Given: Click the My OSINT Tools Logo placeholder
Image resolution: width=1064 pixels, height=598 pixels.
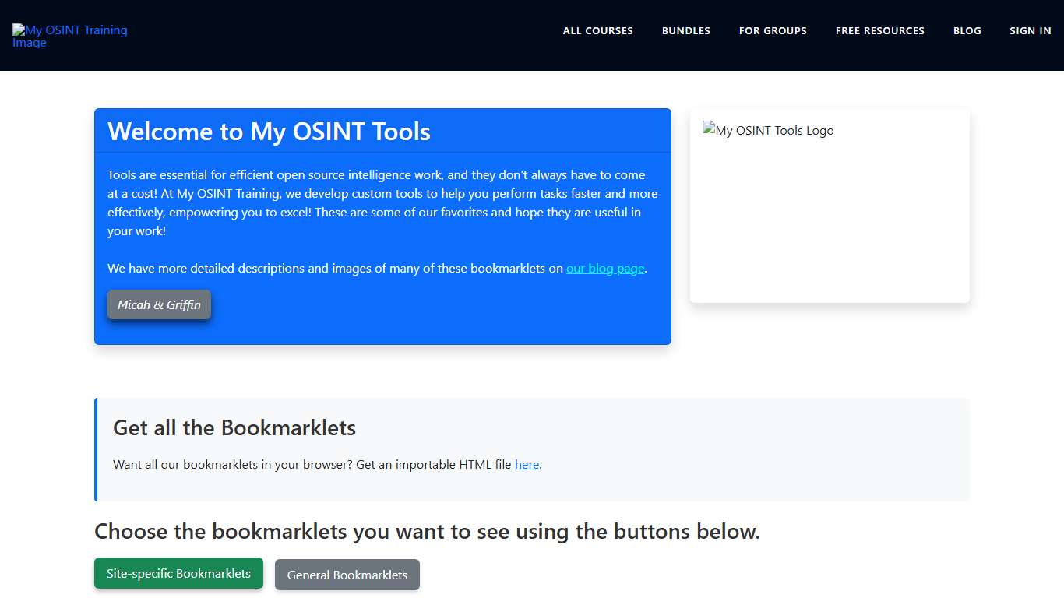Looking at the screenshot, I should pos(767,130).
